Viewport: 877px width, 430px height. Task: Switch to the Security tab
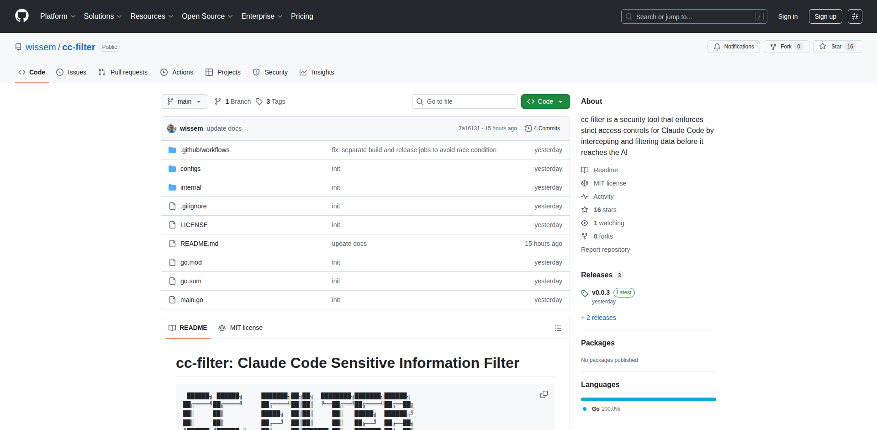270,72
